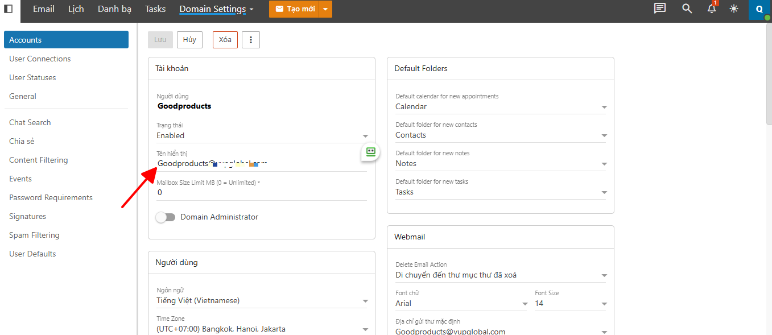Click the Xóa button
The width and height of the screenshot is (772, 335).
coord(225,39)
